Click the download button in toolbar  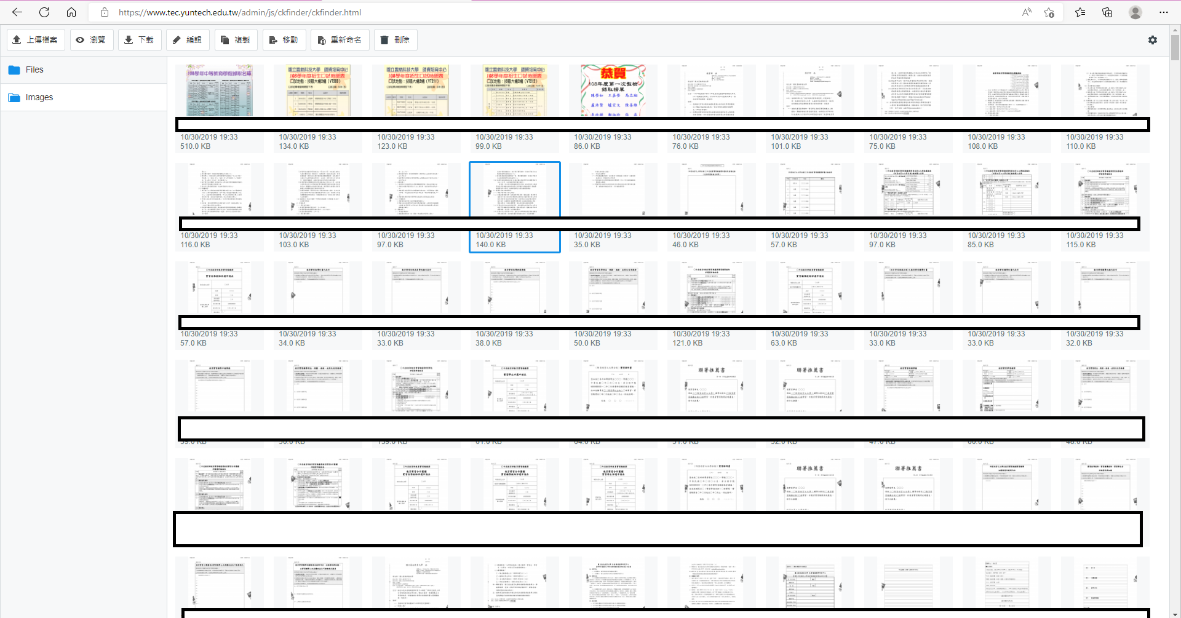[x=140, y=40]
